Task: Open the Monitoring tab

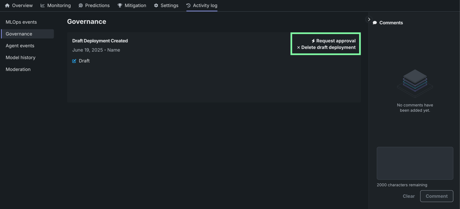Action: tap(59, 5)
